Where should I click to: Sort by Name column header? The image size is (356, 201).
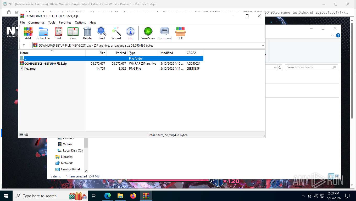pyautogui.click(x=52, y=53)
